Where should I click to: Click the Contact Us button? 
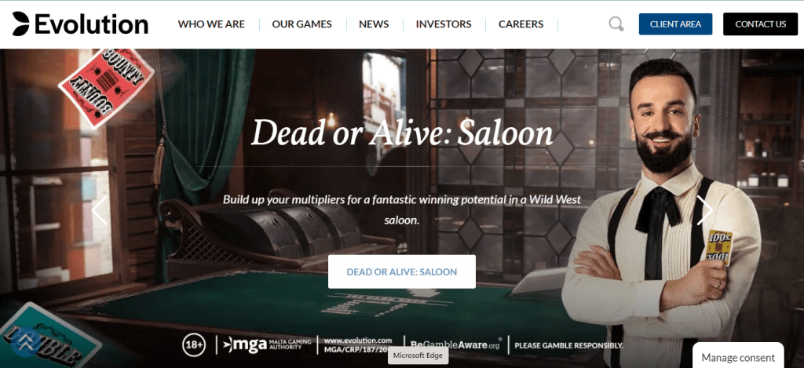pos(760,24)
